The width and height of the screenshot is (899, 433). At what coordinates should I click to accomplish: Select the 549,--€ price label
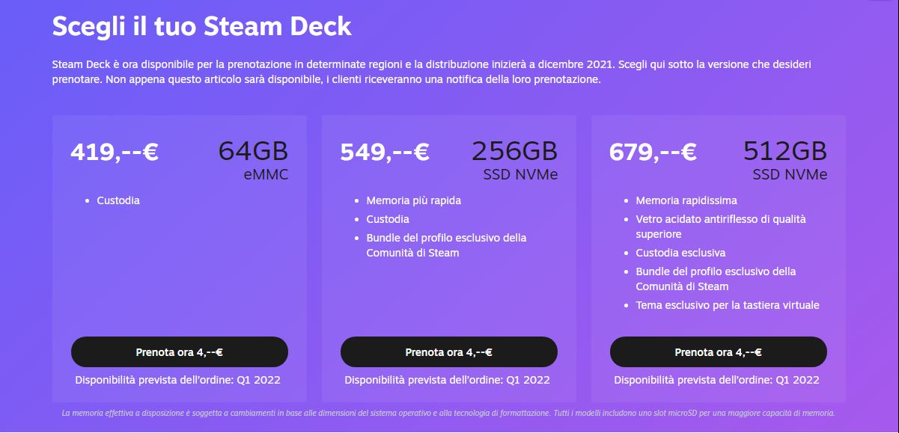(384, 152)
